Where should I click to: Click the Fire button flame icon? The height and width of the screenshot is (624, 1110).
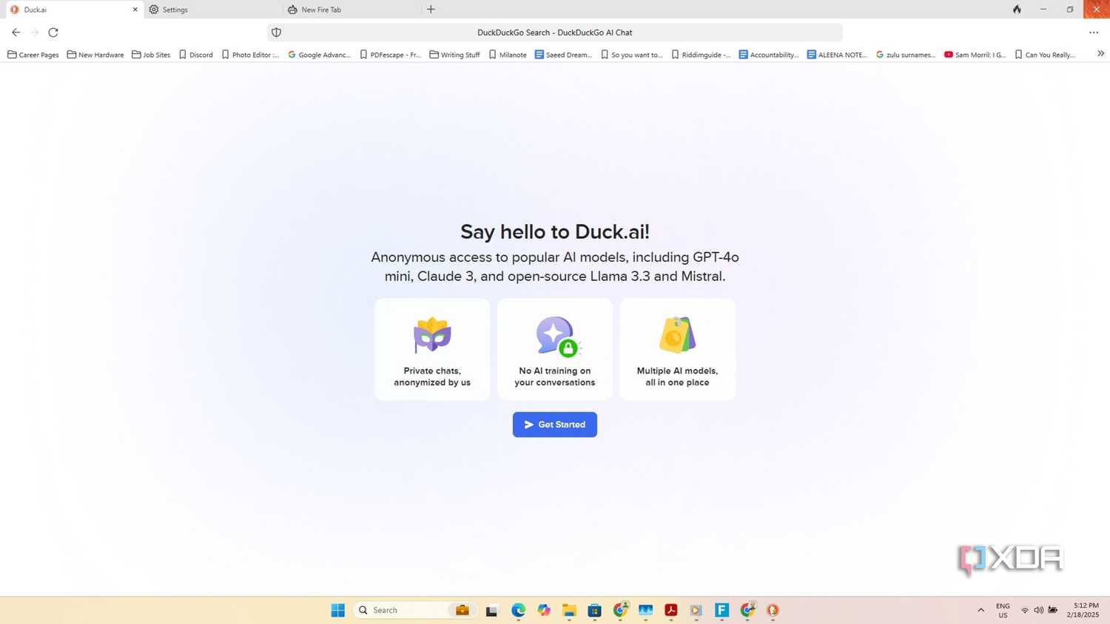pyautogui.click(x=1017, y=9)
